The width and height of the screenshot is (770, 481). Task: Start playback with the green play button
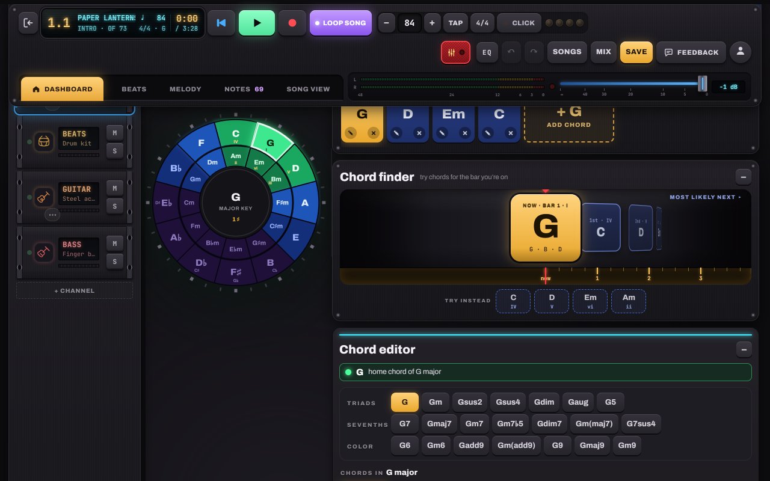[257, 23]
